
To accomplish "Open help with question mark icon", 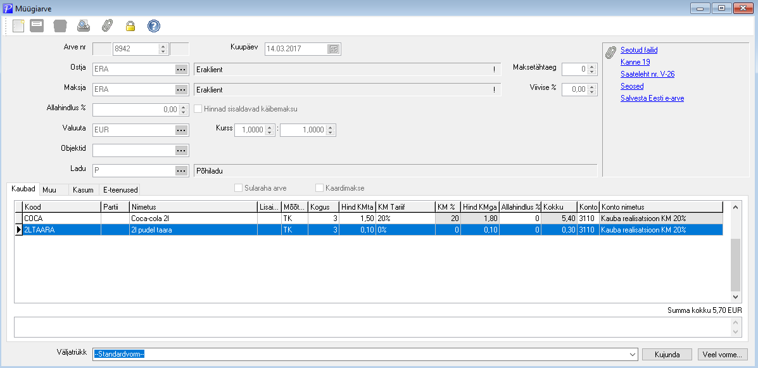I will tap(153, 25).
